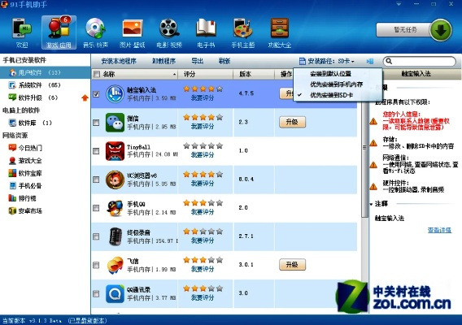Sort by the 名称 column header
The height and width of the screenshot is (325, 462).
[x=135, y=74]
